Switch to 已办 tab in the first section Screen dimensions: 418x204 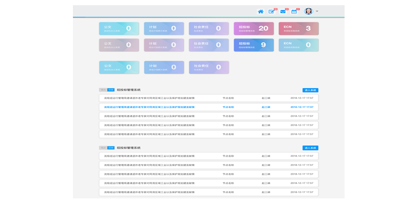click(x=111, y=90)
